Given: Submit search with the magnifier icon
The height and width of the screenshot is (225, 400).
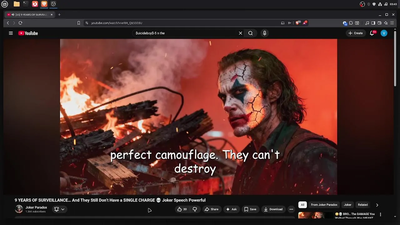Looking at the screenshot, I should [x=250, y=33].
